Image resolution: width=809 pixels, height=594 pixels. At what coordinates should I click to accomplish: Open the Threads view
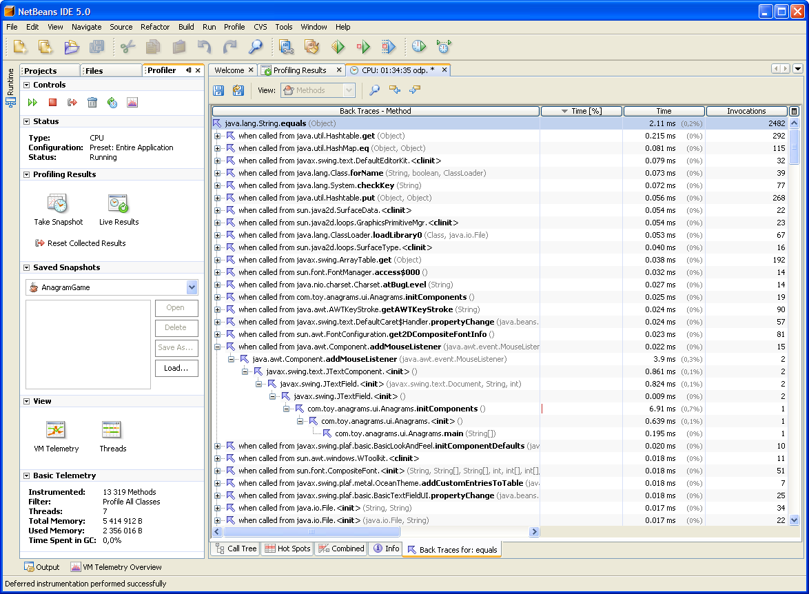pyautogui.click(x=112, y=437)
